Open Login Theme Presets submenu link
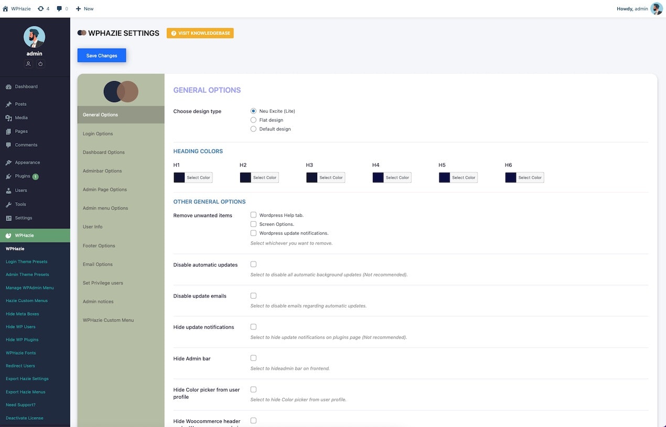 point(27,261)
